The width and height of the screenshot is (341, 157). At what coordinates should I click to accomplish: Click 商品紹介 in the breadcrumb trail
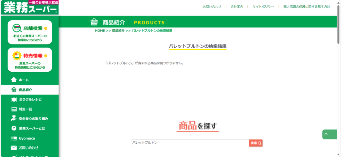pos(118,31)
